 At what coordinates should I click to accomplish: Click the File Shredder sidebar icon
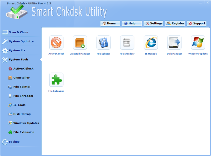(x=10, y=96)
